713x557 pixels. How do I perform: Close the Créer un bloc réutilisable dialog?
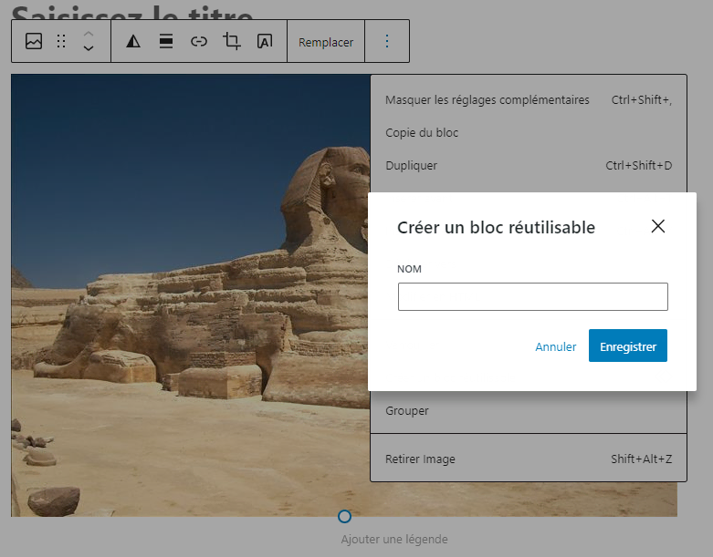pyautogui.click(x=658, y=226)
